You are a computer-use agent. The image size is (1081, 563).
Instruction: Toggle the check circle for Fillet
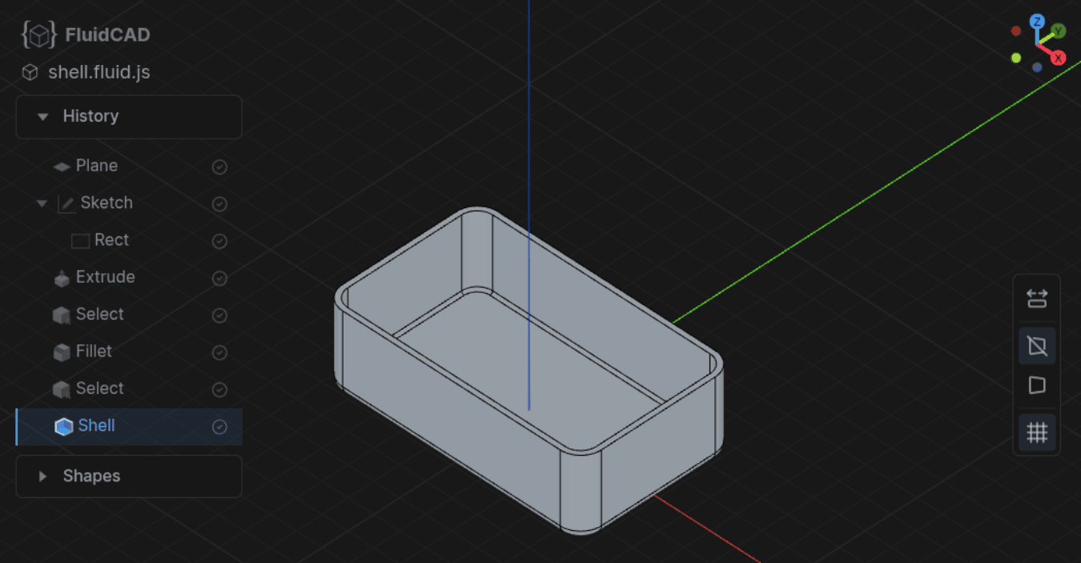coord(219,352)
